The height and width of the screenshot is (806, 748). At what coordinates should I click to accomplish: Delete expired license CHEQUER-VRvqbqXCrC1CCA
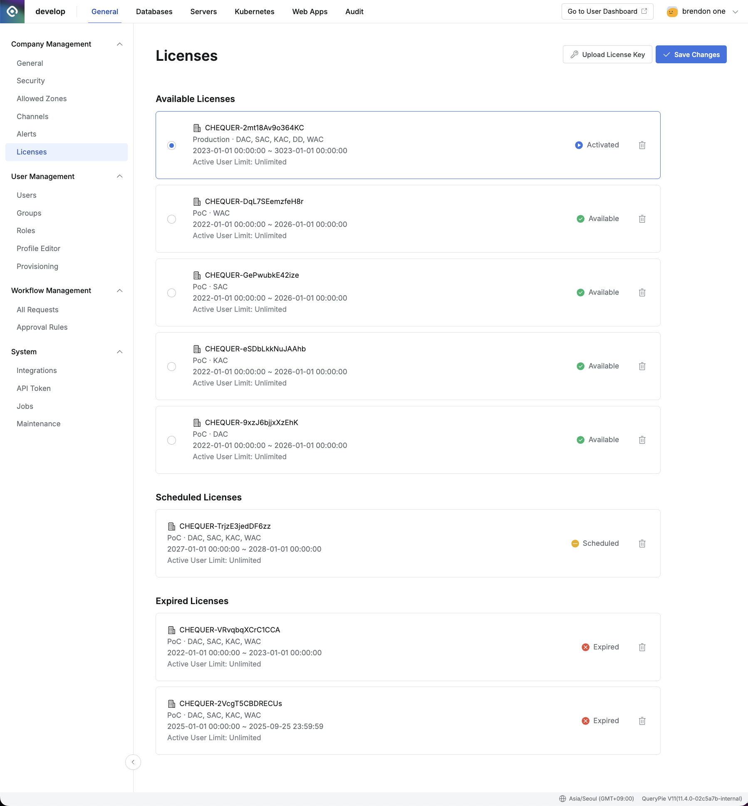642,647
